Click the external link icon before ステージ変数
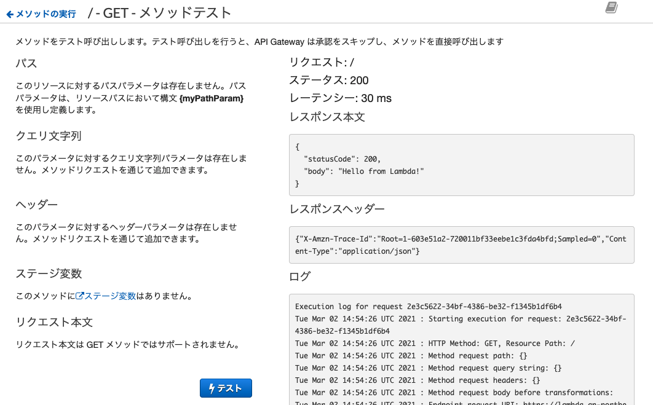Viewport: 653px width, 405px height. [x=79, y=296]
